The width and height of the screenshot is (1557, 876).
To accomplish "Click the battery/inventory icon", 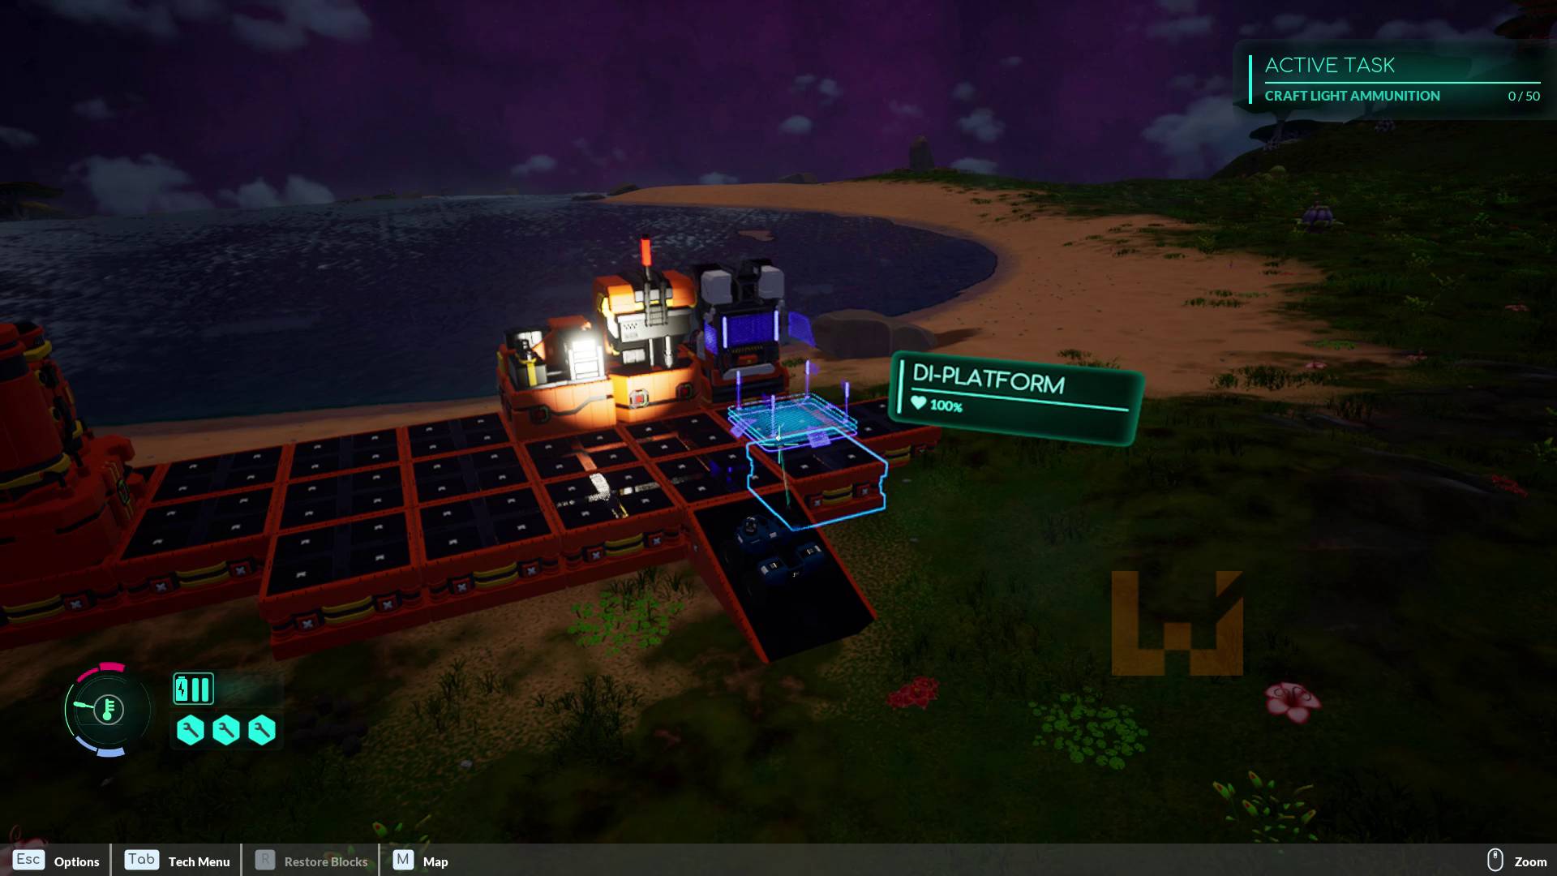I will click(192, 689).
